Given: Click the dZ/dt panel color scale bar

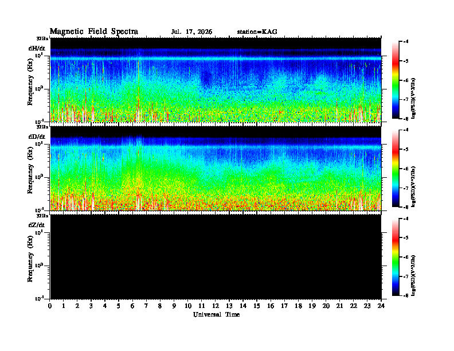Looking at the screenshot, I should pyautogui.click(x=396, y=257).
